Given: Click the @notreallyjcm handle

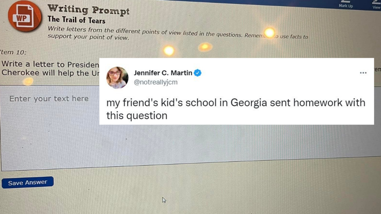Looking at the screenshot, I should point(155,82).
